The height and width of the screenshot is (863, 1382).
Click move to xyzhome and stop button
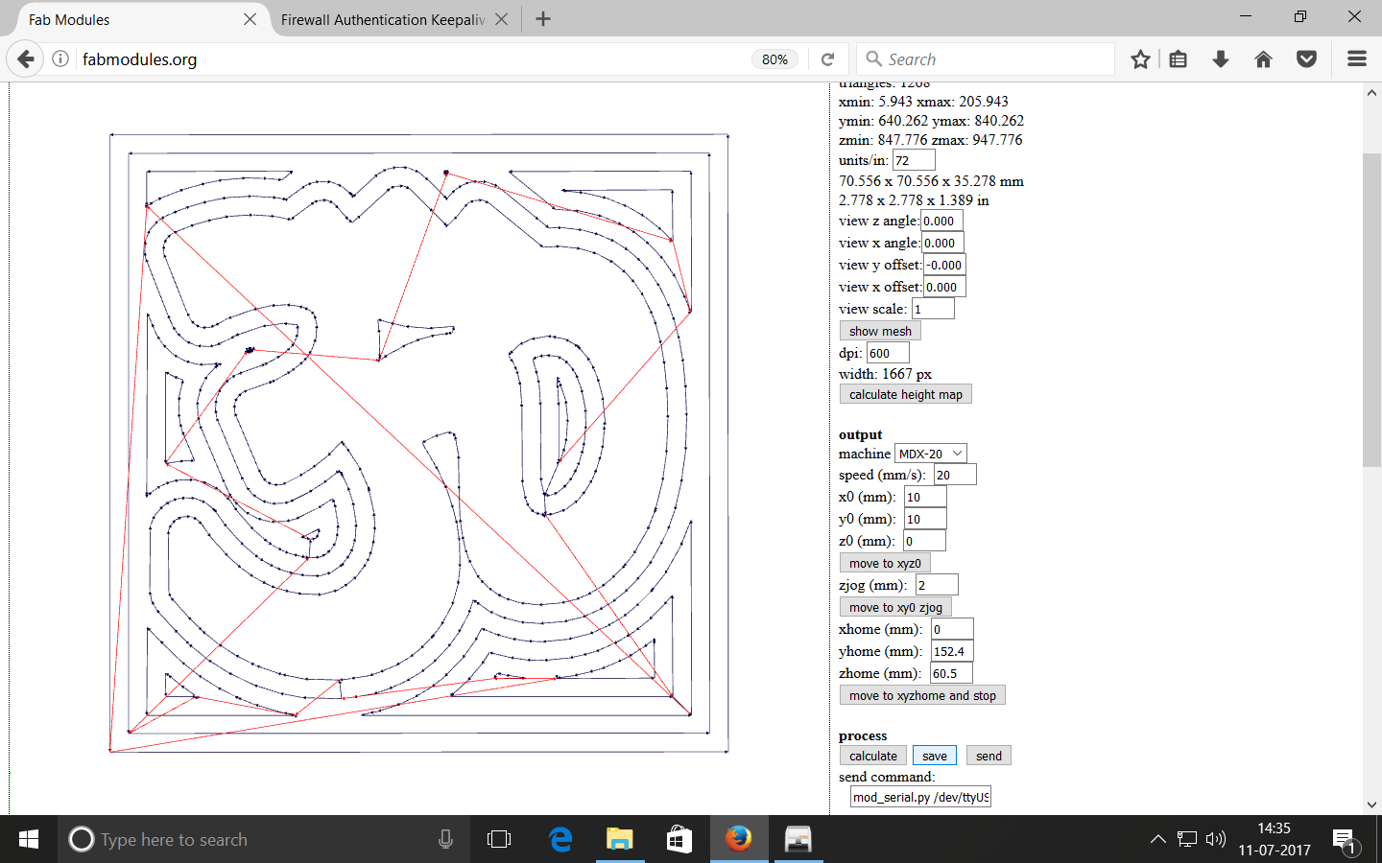click(x=922, y=695)
